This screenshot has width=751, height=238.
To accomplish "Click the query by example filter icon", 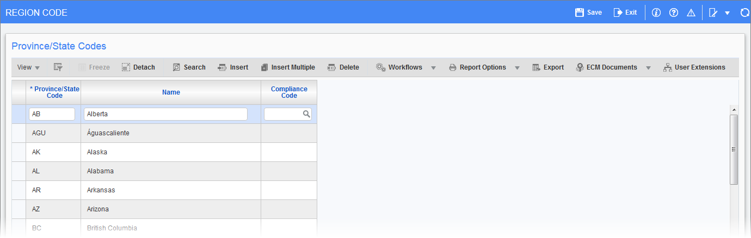I will pos(58,67).
